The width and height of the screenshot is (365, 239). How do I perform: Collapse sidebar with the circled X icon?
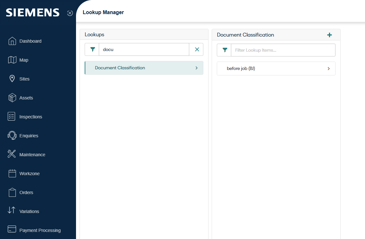tap(70, 13)
